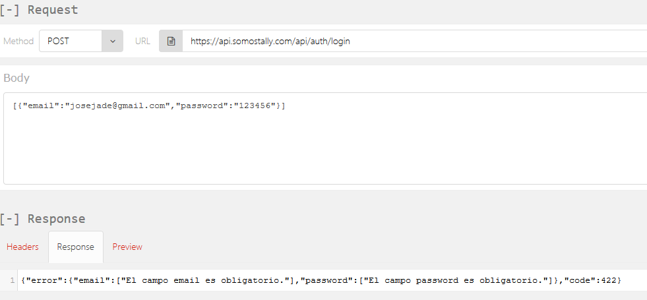This screenshot has height=300, width=647.
Task: Click the Method label
Action: point(18,42)
